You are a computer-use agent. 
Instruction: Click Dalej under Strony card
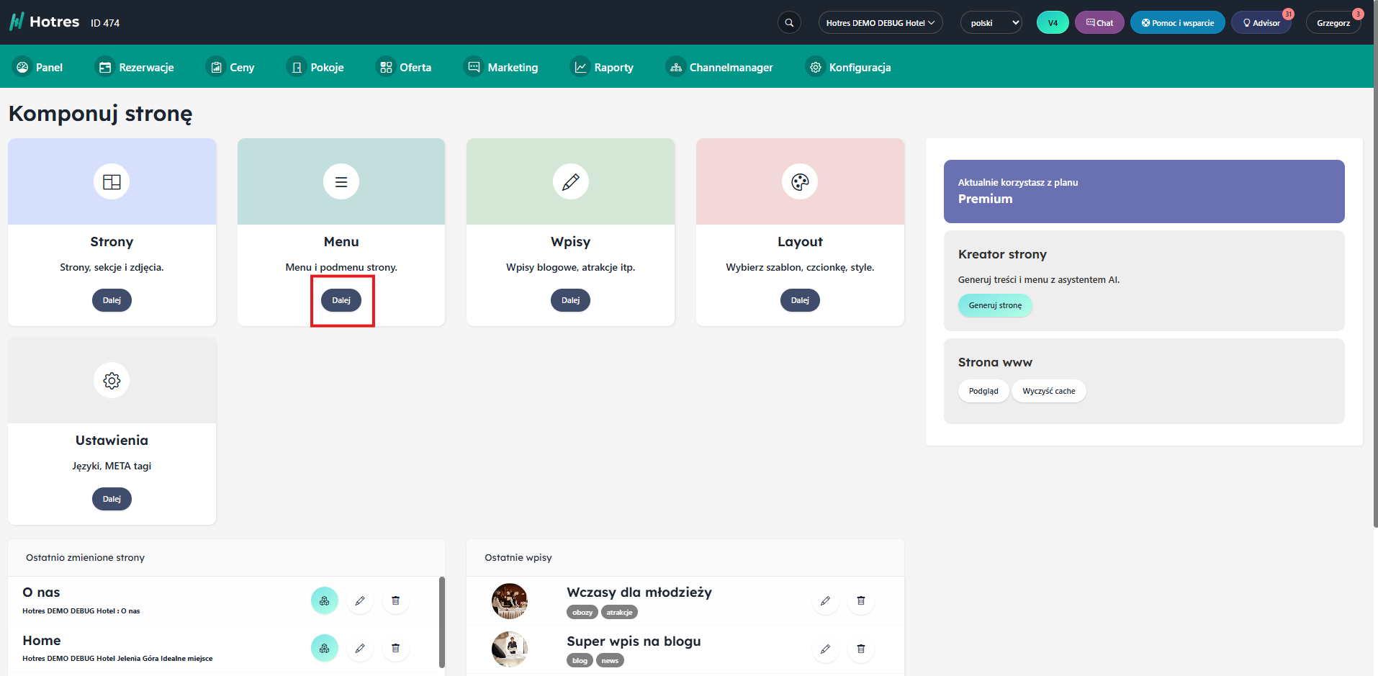pos(112,300)
